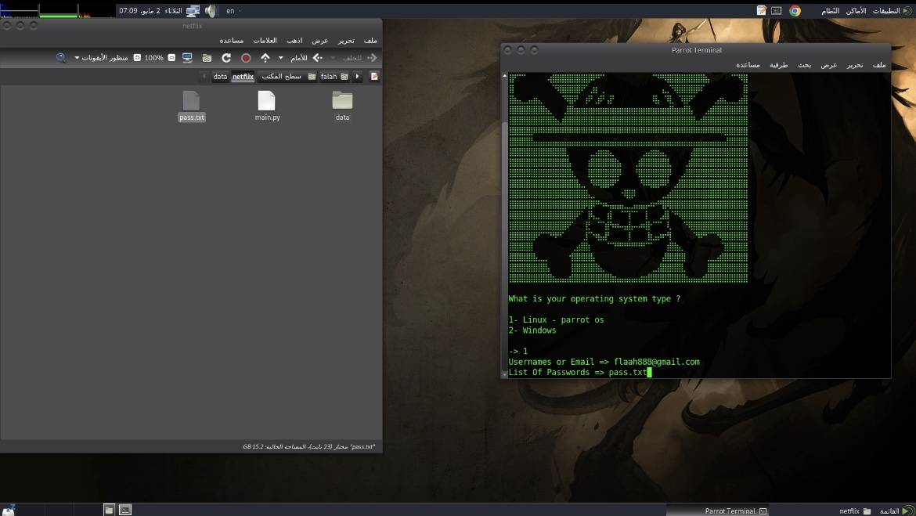Zoom in using the plus button near 100%

(x=137, y=58)
